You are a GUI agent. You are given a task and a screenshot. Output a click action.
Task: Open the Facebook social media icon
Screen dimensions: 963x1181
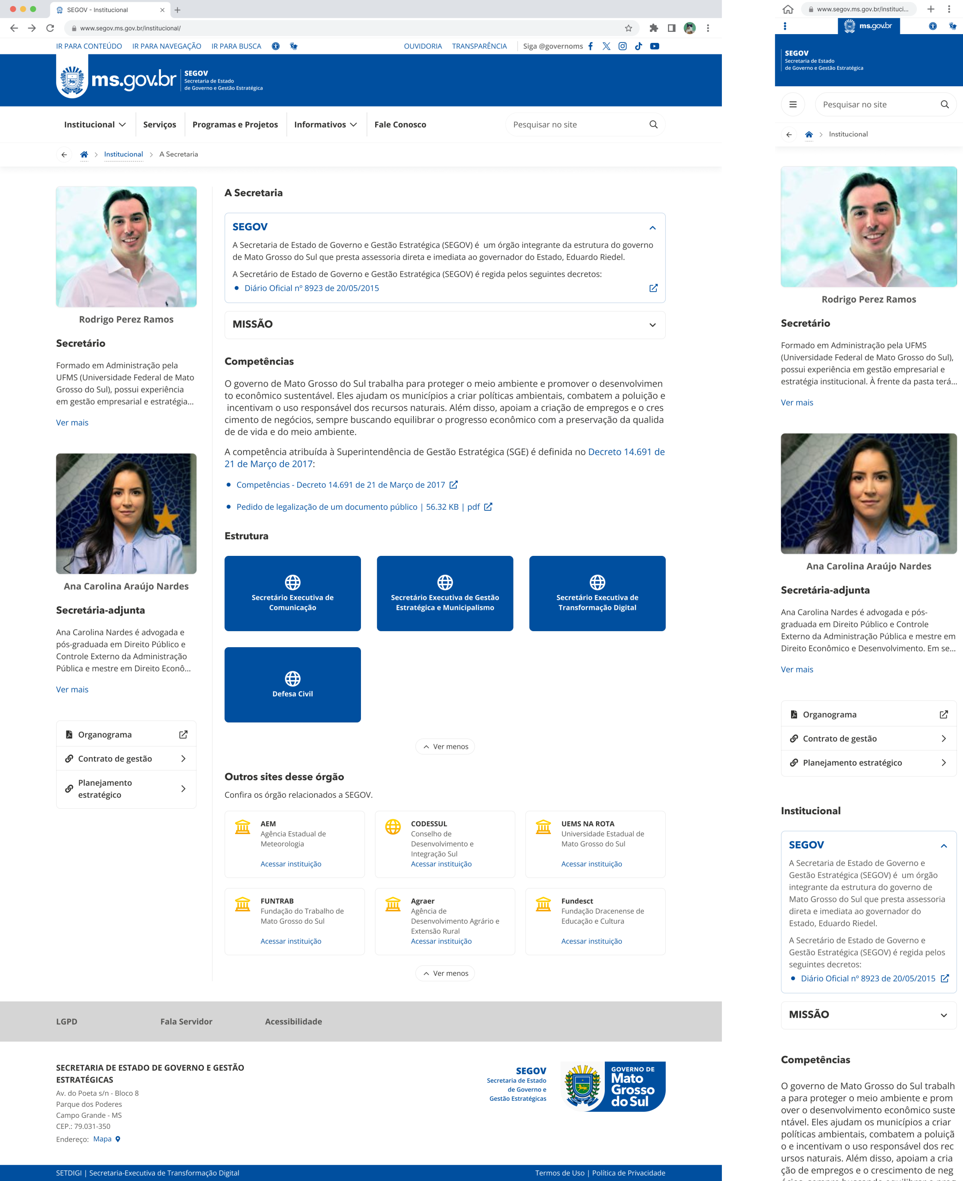[590, 46]
